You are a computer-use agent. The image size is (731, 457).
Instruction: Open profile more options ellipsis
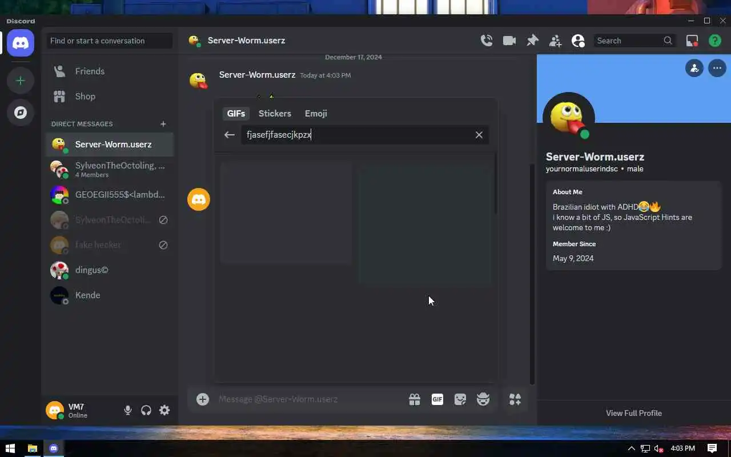point(717,68)
